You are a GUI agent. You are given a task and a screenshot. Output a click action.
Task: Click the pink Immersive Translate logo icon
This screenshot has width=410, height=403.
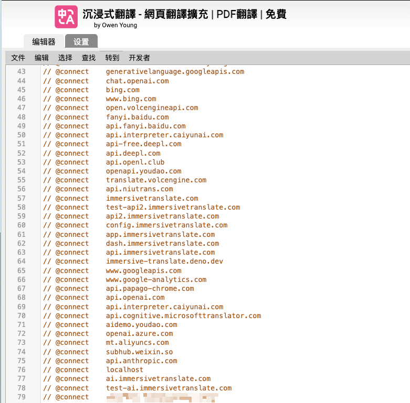(x=66, y=17)
